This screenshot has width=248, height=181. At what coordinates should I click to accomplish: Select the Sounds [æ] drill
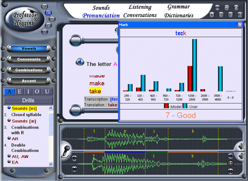[24, 121]
